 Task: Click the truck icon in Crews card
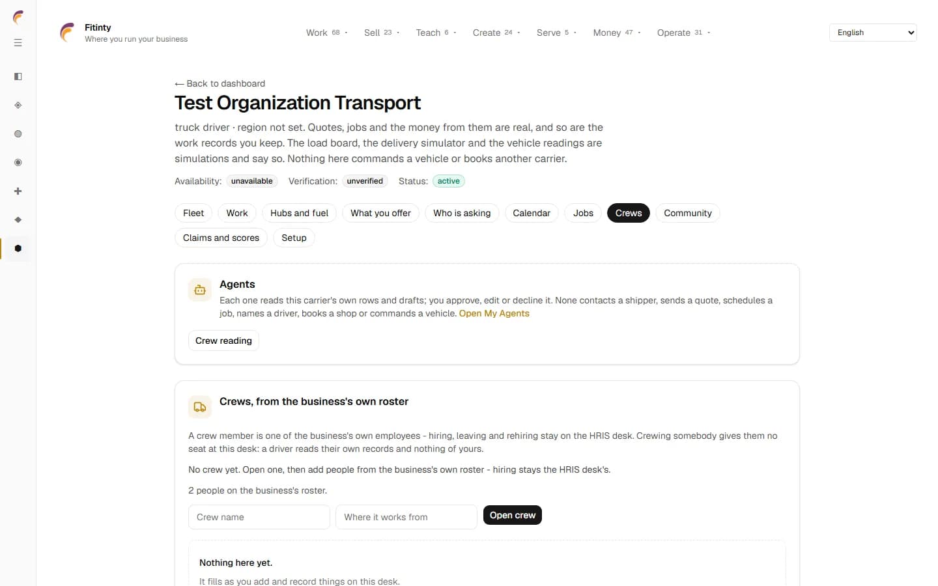[x=200, y=407]
